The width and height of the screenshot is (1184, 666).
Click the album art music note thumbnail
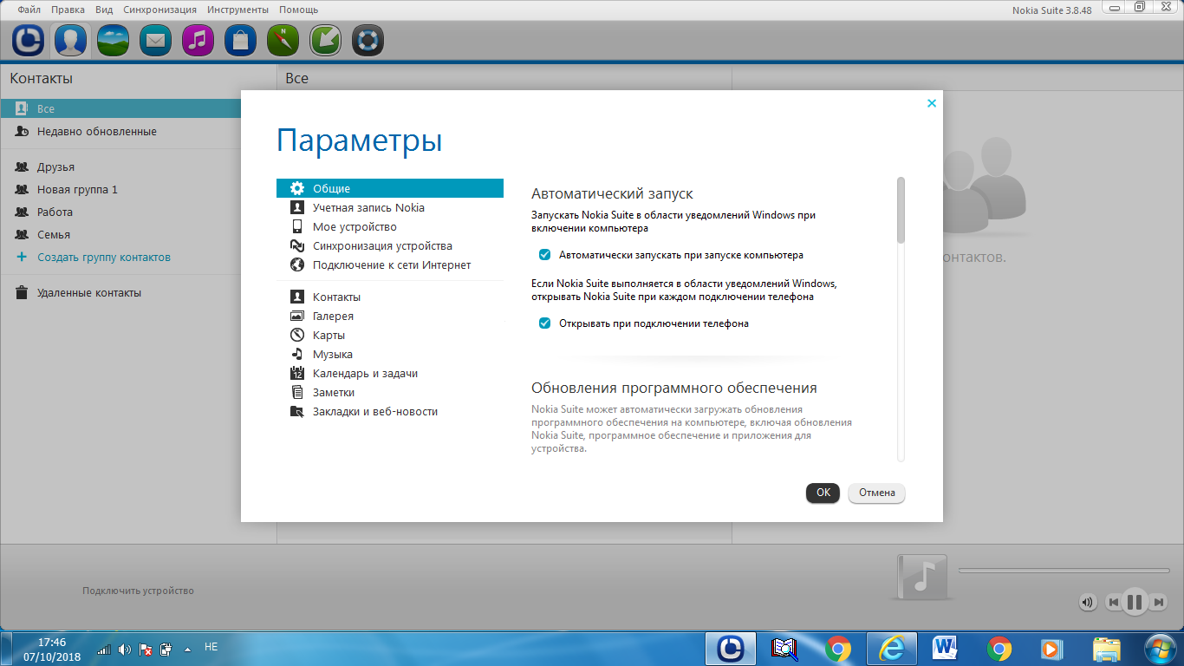coord(922,578)
